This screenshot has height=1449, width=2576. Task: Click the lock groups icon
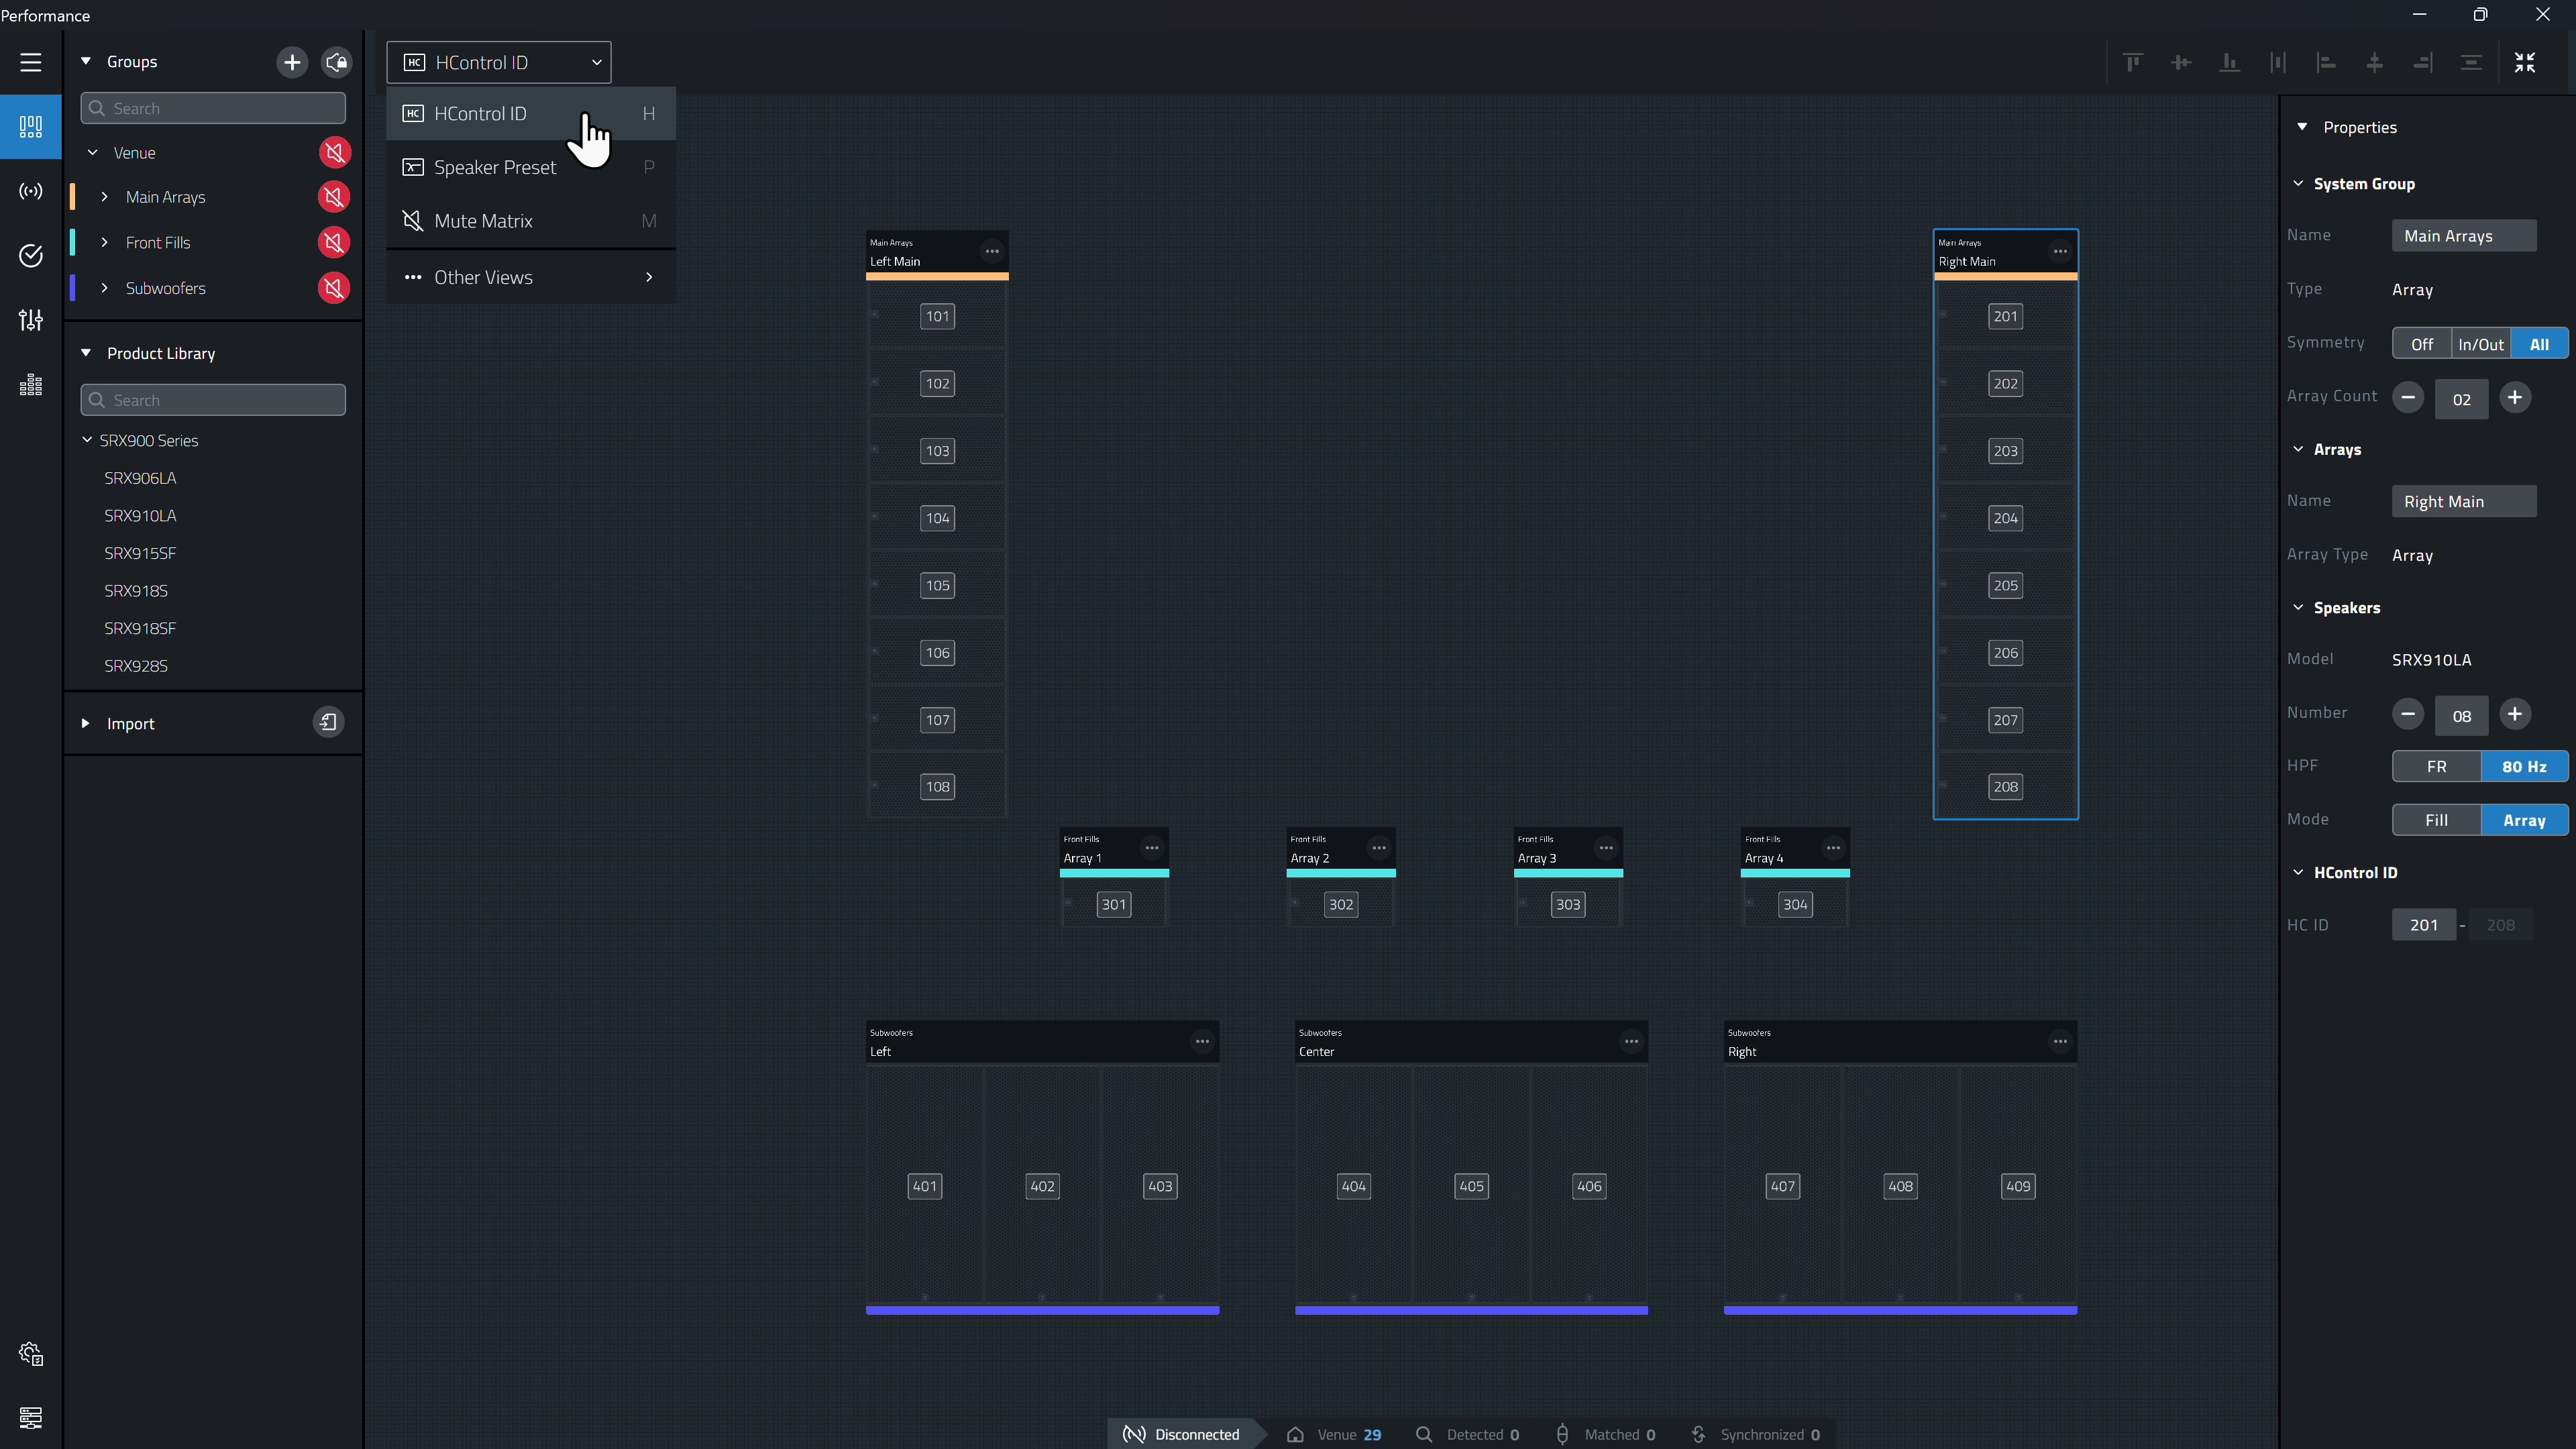click(337, 62)
